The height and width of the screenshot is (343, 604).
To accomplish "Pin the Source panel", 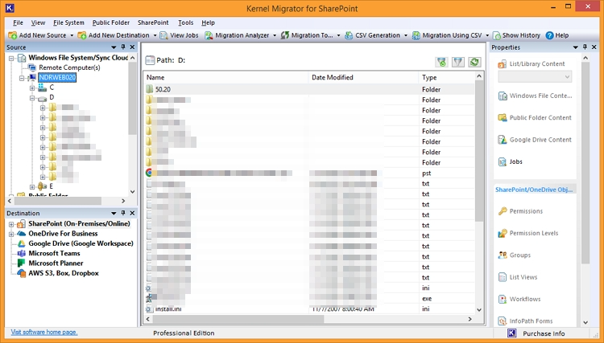I will (123, 47).
